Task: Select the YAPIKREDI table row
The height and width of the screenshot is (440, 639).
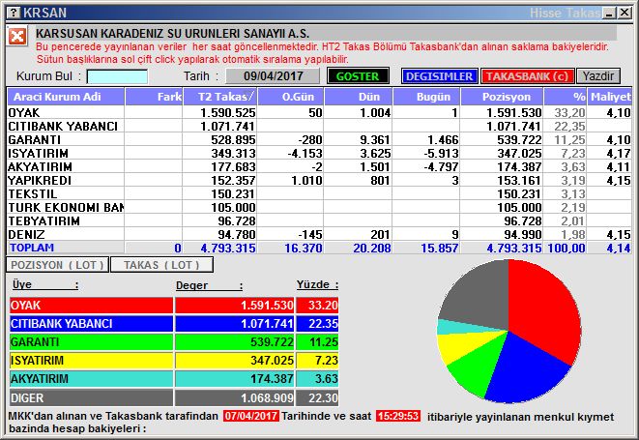Action: pos(319,180)
